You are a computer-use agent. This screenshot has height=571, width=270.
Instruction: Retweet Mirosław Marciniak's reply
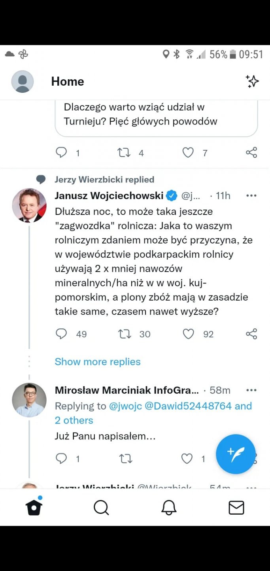(126, 459)
